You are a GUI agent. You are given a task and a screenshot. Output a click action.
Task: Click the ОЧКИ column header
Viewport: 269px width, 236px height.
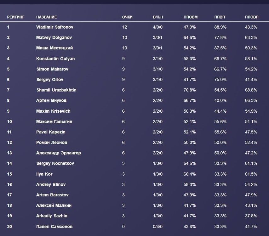coord(127,17)
